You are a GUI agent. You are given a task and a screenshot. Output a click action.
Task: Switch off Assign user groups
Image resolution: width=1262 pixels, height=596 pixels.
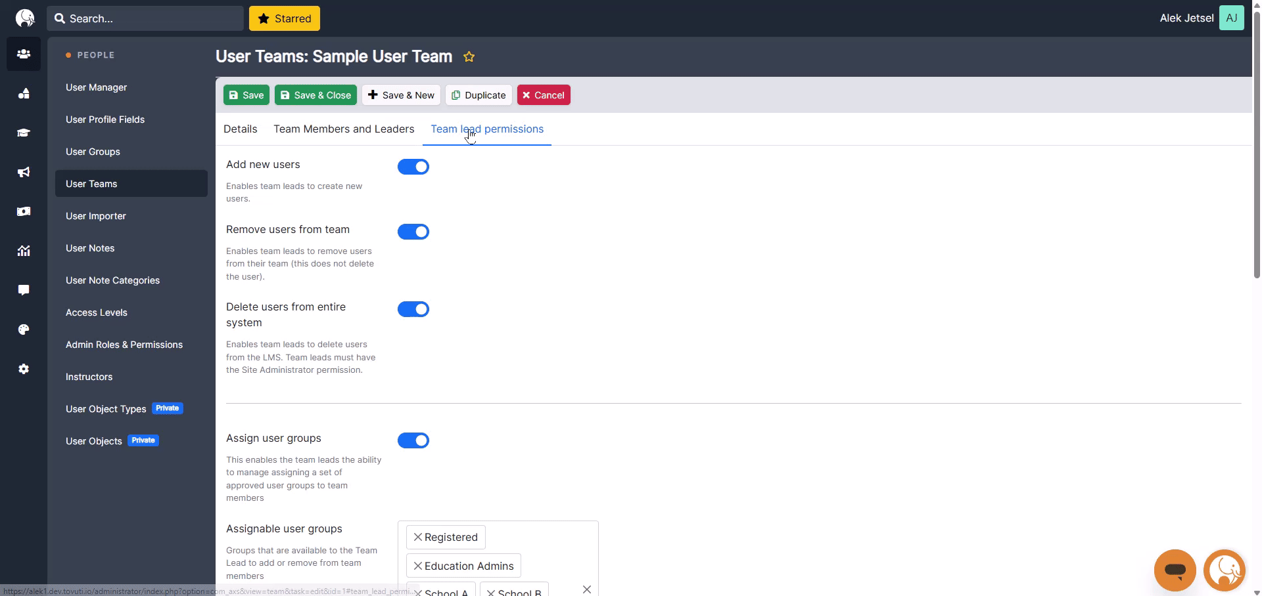click(x=413, y=440)
